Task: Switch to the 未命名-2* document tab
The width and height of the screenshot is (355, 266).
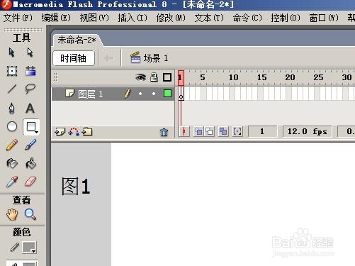Action: tap(77, 40)
